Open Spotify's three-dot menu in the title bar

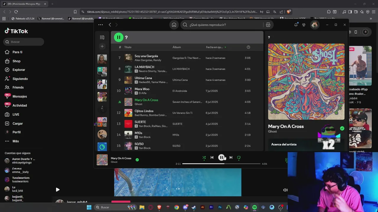(101, 25)
